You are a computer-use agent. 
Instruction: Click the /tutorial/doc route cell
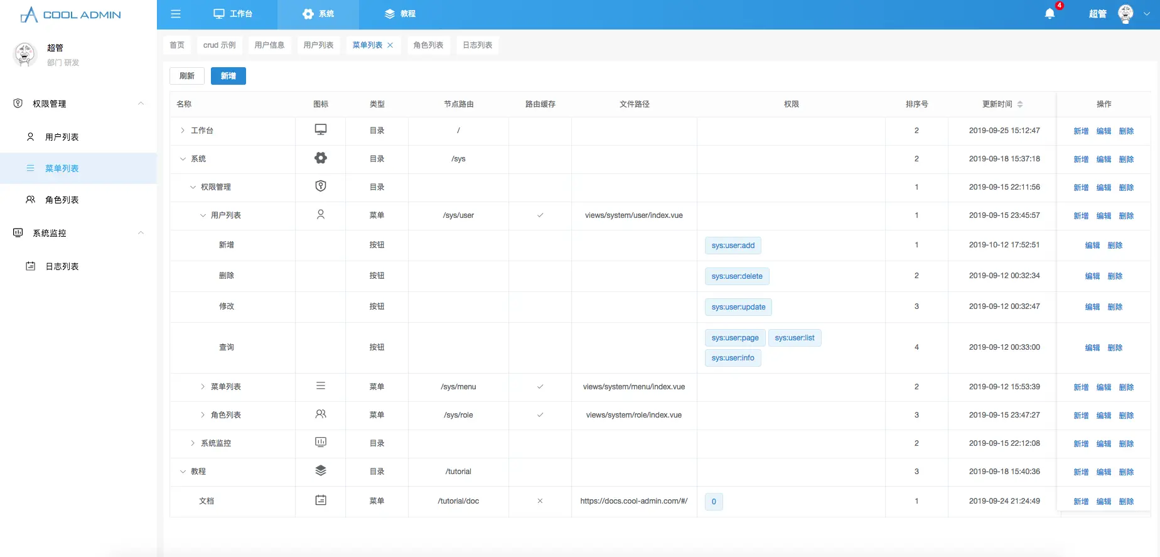(x=458, y=501)
